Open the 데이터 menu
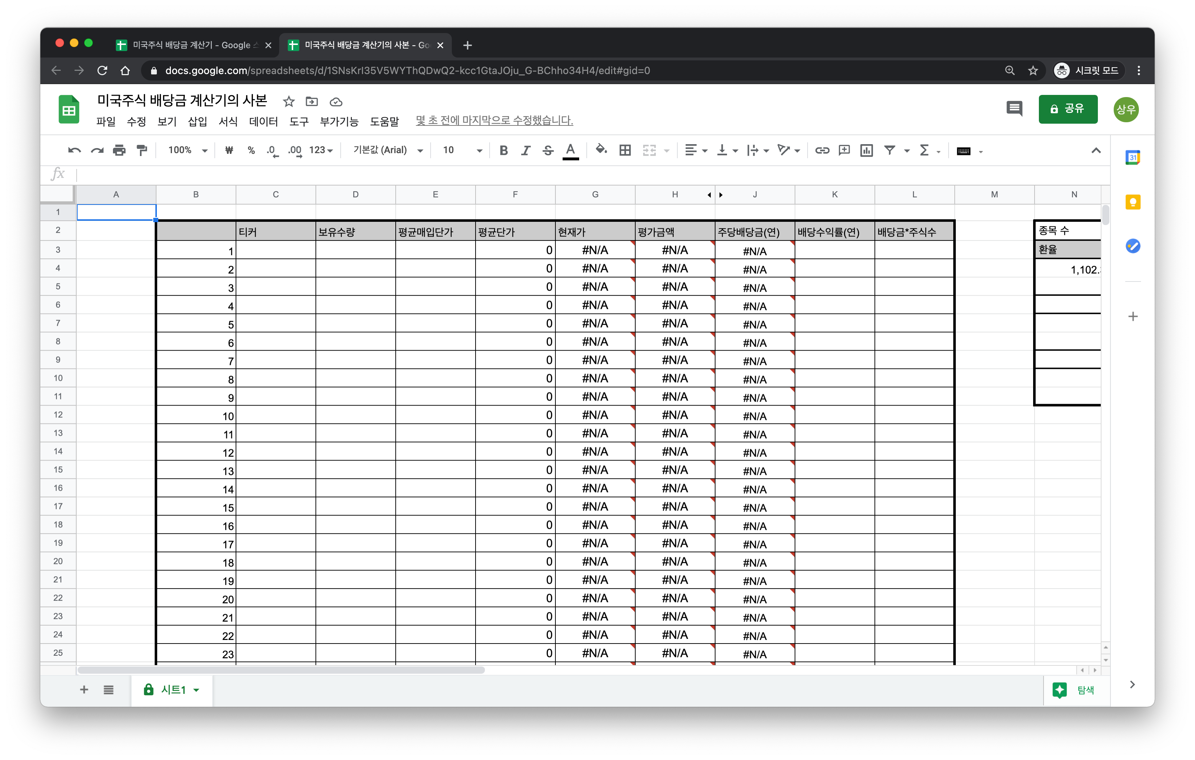Viewport: 1195px width, 760px height. pyautogui.click(x=263, y=122)
